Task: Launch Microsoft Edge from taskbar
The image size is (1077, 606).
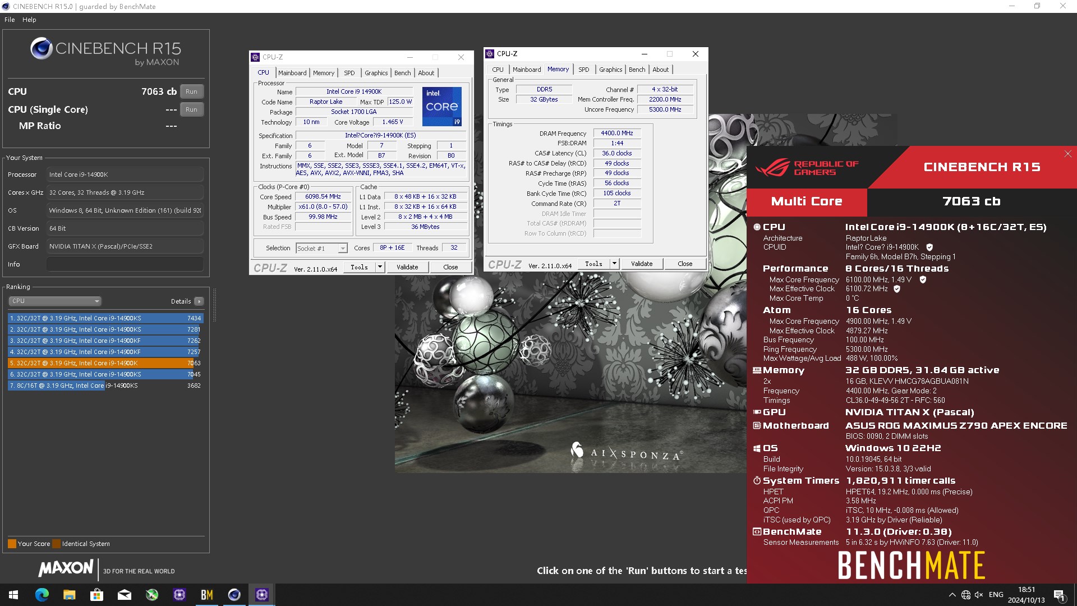Action: coord(42,595)
